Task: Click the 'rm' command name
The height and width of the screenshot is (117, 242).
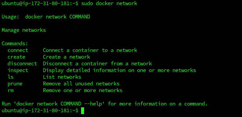Action: coord(10,90)
